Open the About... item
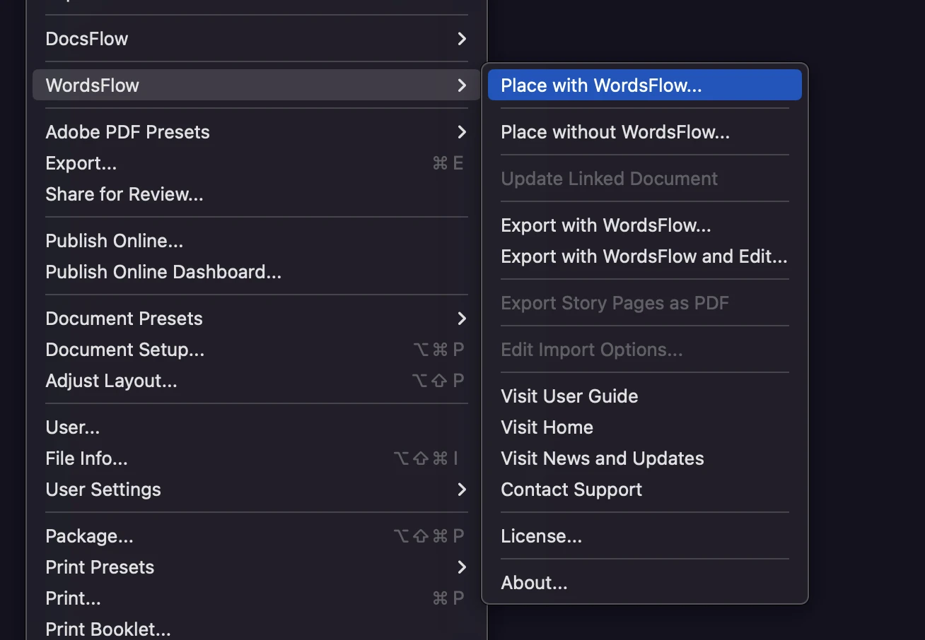Viewport: 925px width, 640px height. pos(645,583)
